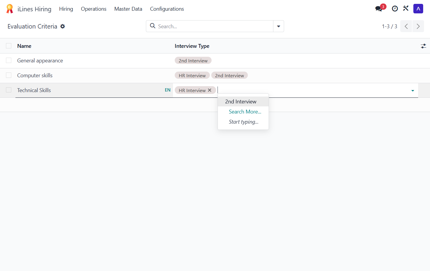Open the Master Data menu
430x271 pixels.
pyautogui.click(x=128, y=9)
